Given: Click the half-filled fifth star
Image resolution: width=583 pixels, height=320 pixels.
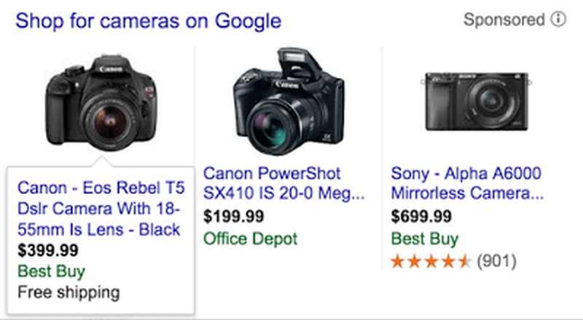Looking at the screenshot, I should pos(464,261).
